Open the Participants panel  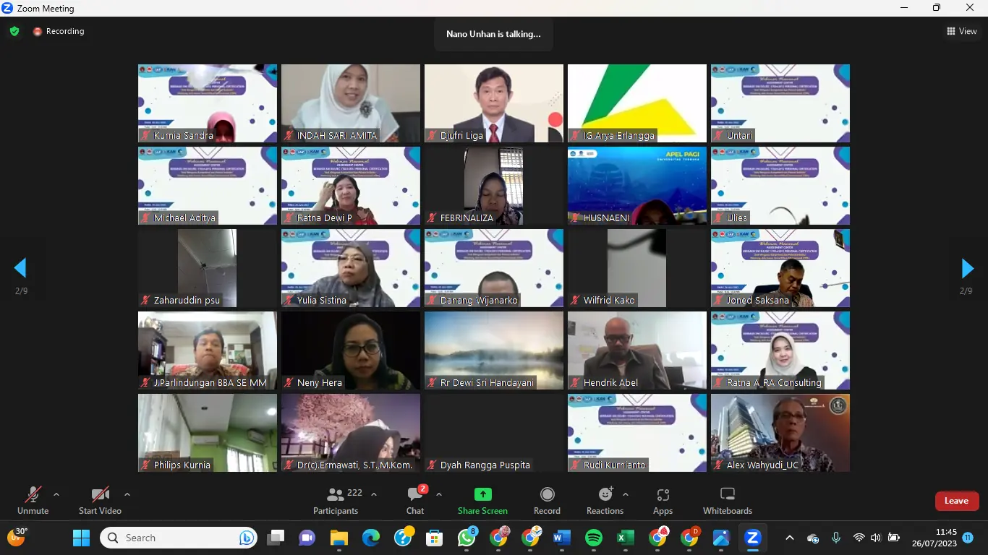click(x=336, y=500)
